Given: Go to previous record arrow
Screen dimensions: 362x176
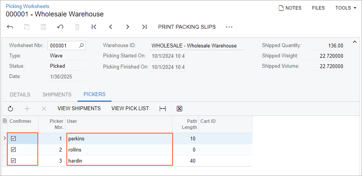Looking at the screenshot, I should tap(111, 27).
